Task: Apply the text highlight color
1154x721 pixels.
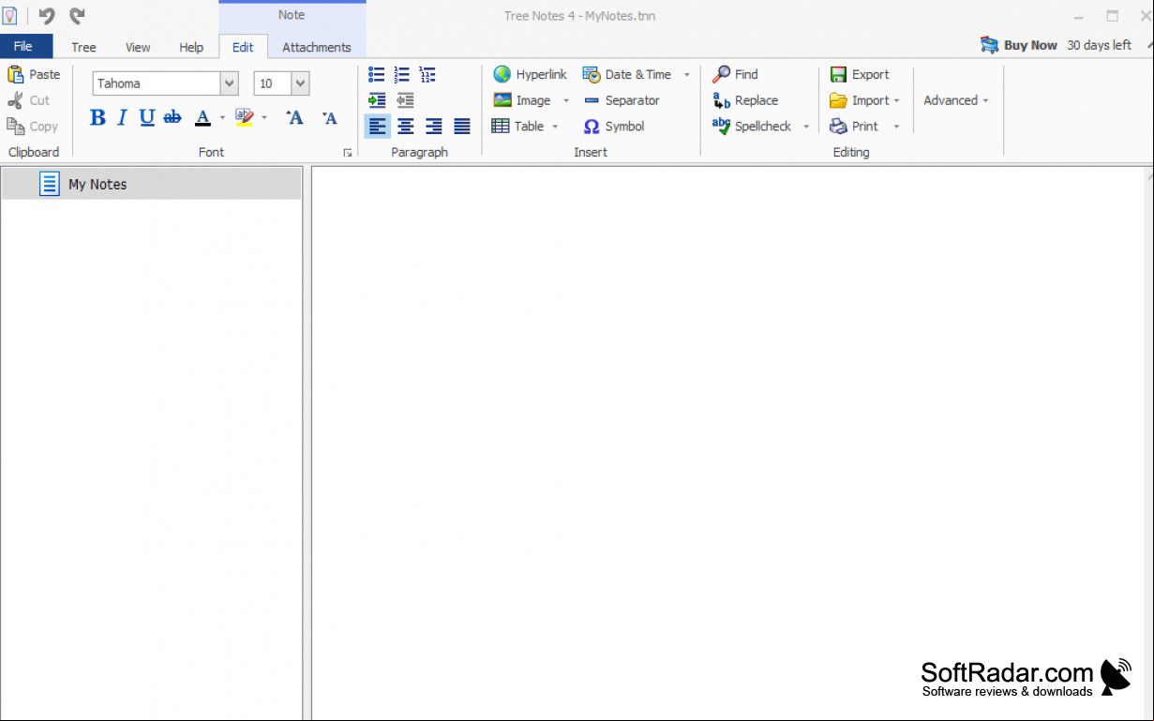Action: tap(245, 117)
